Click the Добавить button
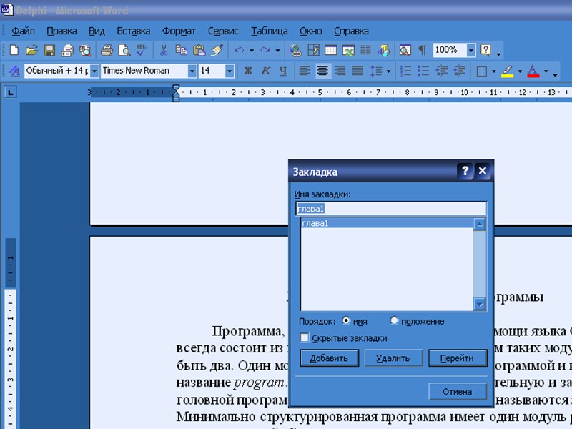The width and height of the screenshot is (572, 429). 330,358
